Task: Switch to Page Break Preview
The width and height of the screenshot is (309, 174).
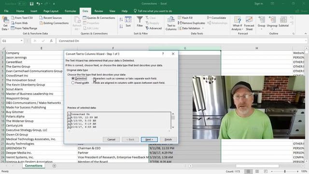Action: coord(266,172)
